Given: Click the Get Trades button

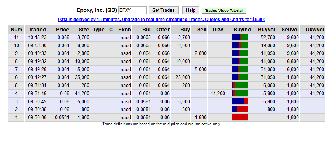Looking at the screenshot, I should (x=163, y=10).
